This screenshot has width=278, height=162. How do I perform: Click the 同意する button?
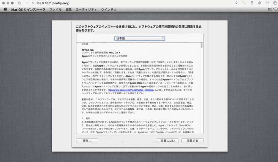193,141
